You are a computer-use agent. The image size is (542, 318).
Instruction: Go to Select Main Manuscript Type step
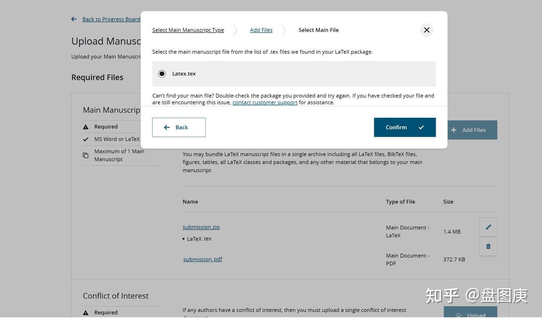coord(188,30)
